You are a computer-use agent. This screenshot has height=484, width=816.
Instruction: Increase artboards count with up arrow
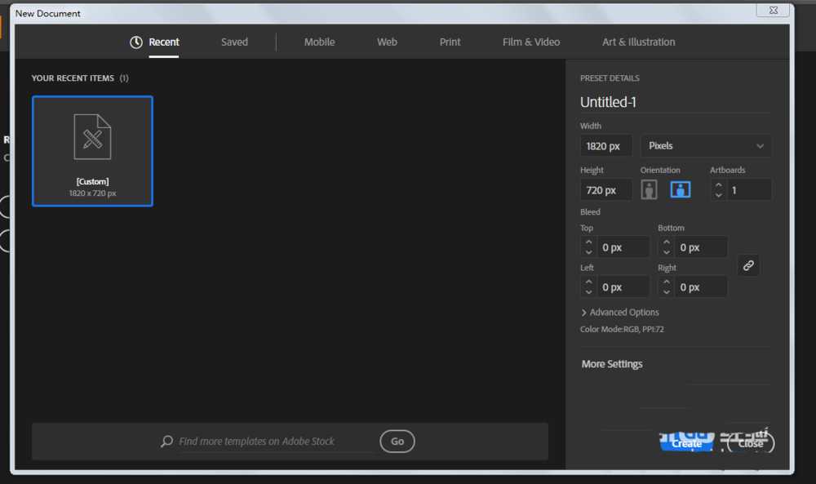click(x=718, y=185)
